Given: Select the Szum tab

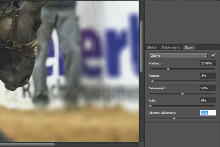Looking at the screenshot, I should coord(189,47).
